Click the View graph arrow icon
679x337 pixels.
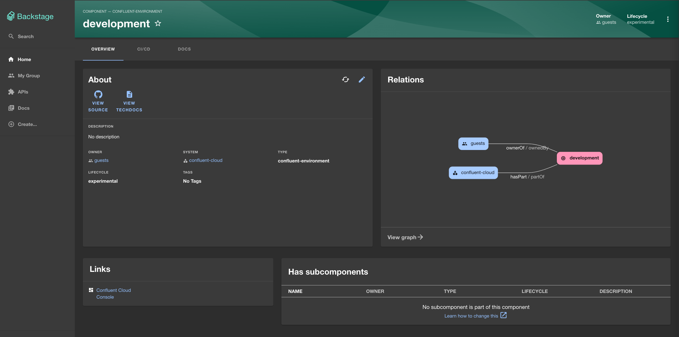(420, 237)
